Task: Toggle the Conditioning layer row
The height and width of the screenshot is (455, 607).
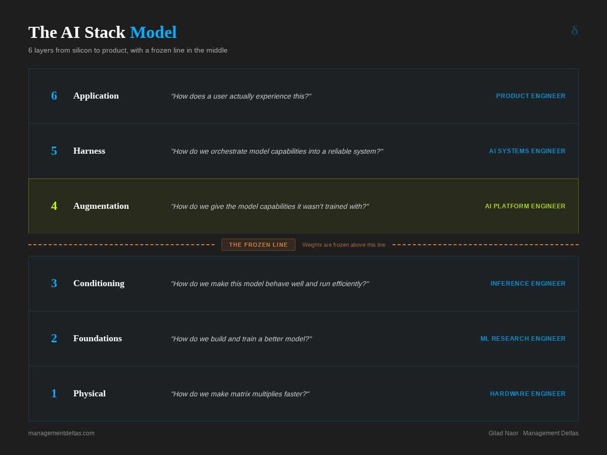Action: pos(303,283)
